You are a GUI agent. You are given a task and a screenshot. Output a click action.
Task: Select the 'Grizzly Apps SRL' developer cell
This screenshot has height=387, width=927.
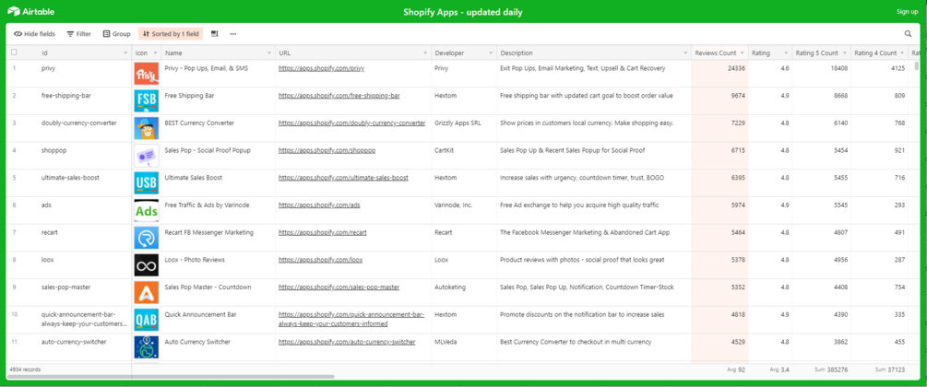(x=464, y=128)
